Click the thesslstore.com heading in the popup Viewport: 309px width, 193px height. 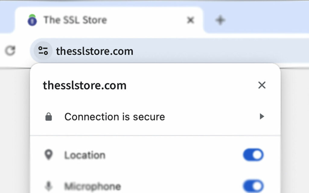(84, 85)
